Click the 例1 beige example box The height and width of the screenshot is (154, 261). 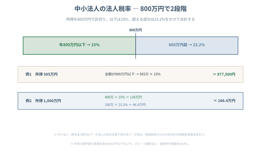click(130, 75)
